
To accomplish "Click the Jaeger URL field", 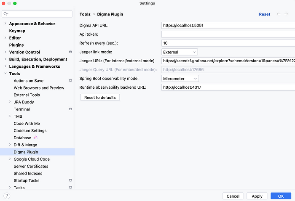I will click(228, 61).
